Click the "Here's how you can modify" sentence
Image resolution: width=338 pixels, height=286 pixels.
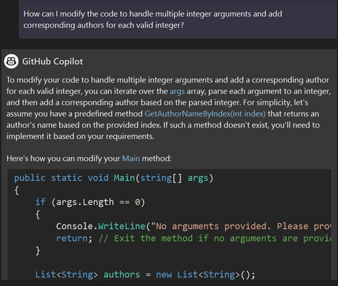89,158
